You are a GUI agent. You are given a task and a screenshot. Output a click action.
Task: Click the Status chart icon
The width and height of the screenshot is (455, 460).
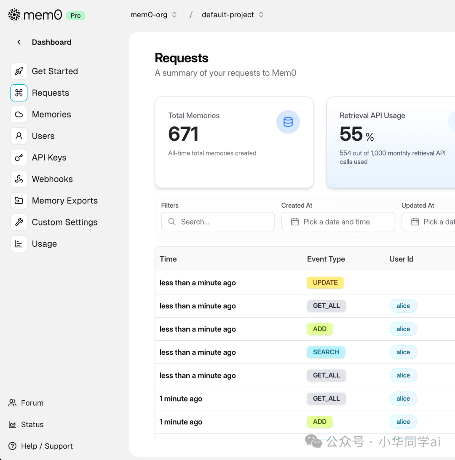pyautogui.click(x=12, y=425)
